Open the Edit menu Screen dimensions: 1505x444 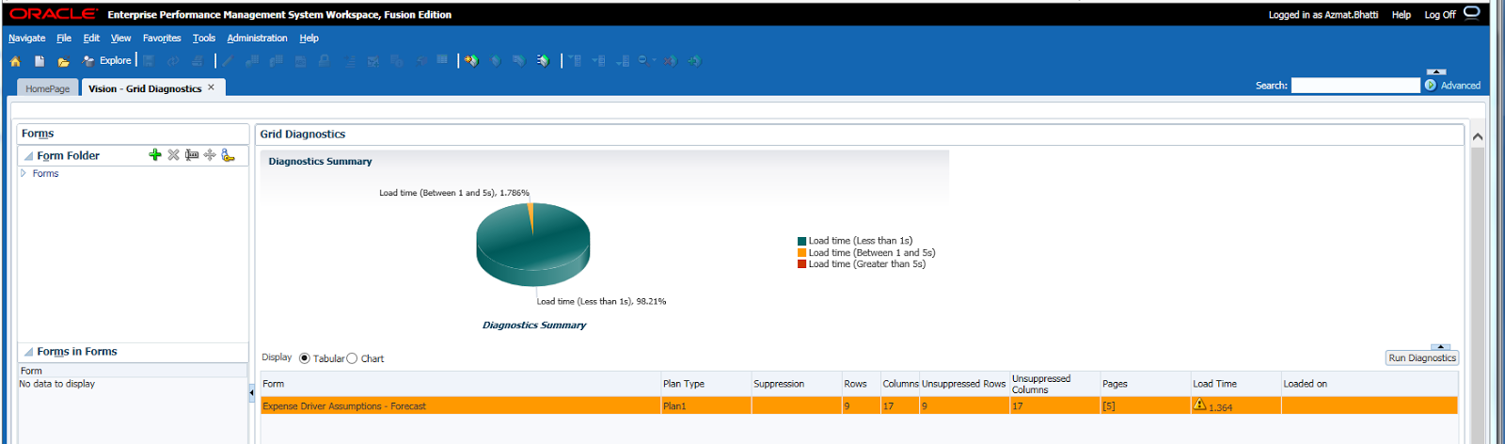tap(91, 38)
